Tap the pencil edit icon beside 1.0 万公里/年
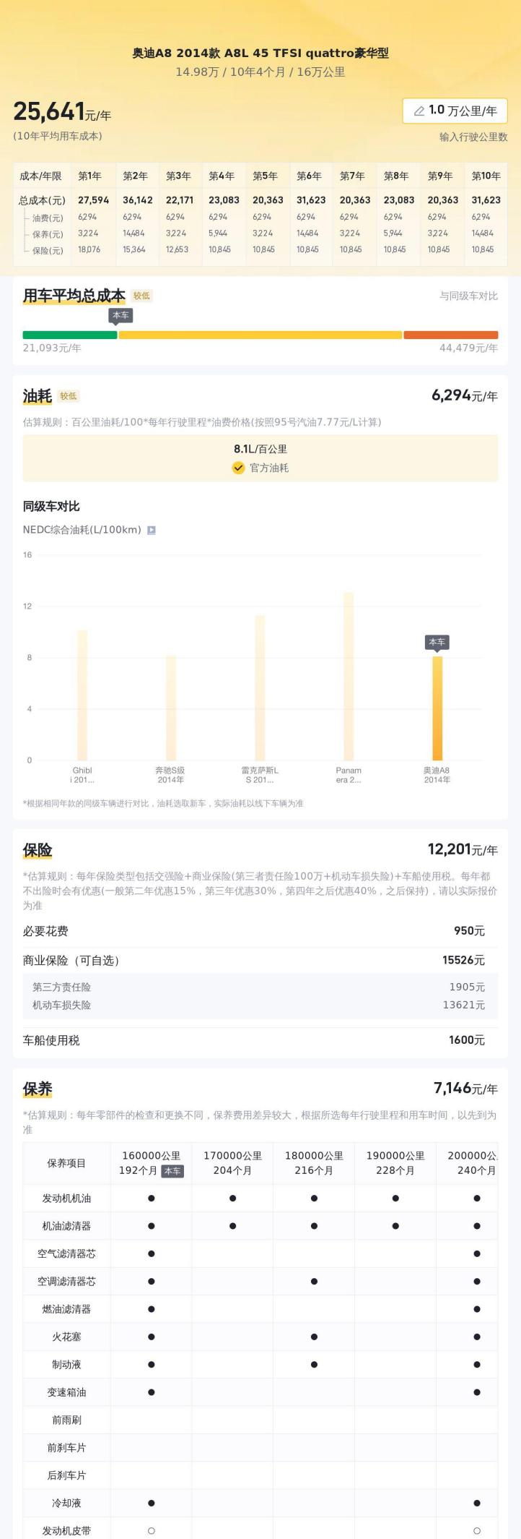This screenshot has width=521, height=1539. click(x=419, y=111)
